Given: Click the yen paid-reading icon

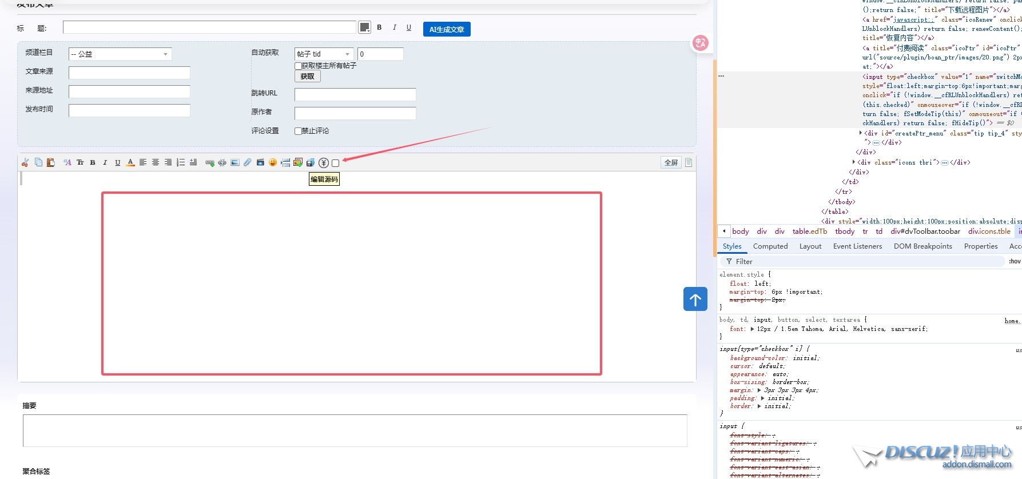Looking at the screenshot, I should click(x=324, y=163).
